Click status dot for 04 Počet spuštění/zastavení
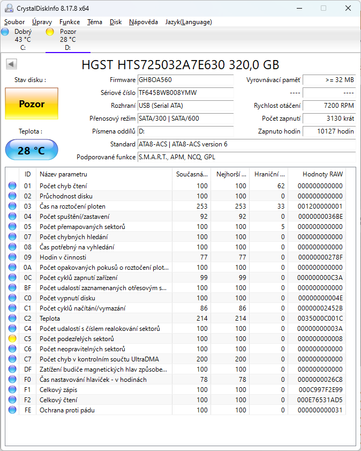This screenshot has height=451, width=361. [x=12, y=216]
